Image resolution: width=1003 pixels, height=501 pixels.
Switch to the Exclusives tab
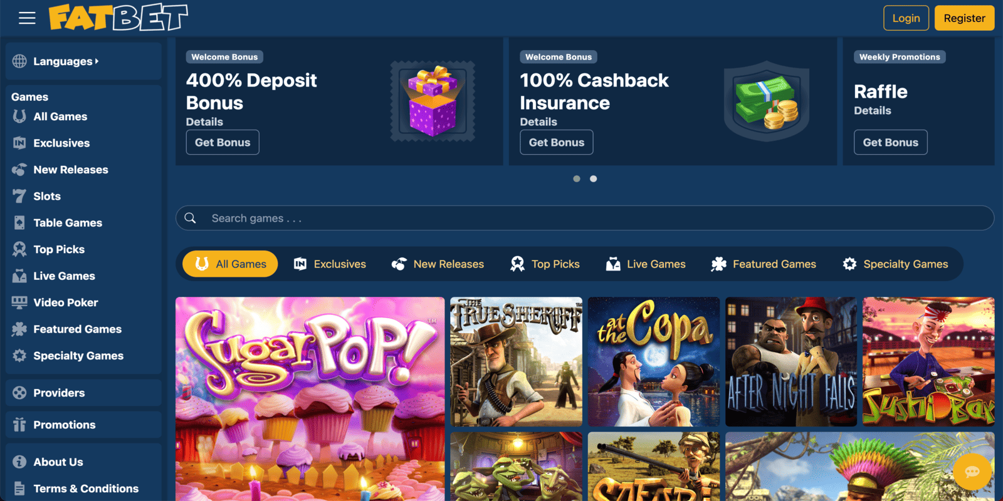click(330, 264)
